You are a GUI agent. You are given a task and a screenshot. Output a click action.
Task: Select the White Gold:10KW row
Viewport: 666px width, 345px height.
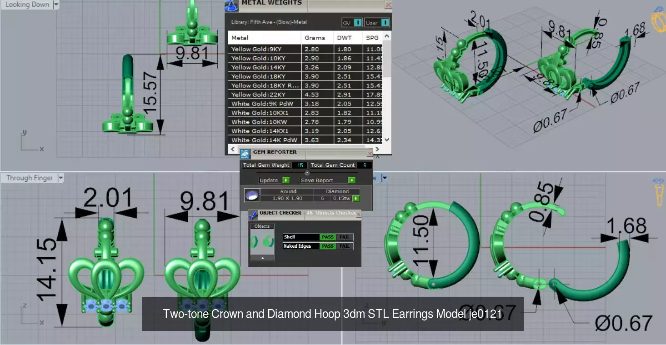(x=305, y=122)
